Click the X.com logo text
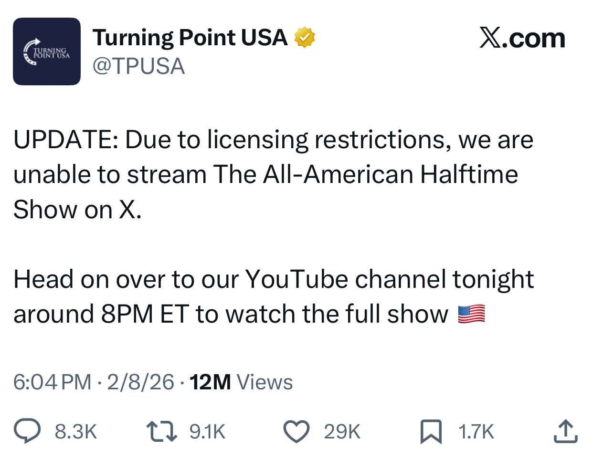This screenshot has height=468, width=593. pos(522,38)
